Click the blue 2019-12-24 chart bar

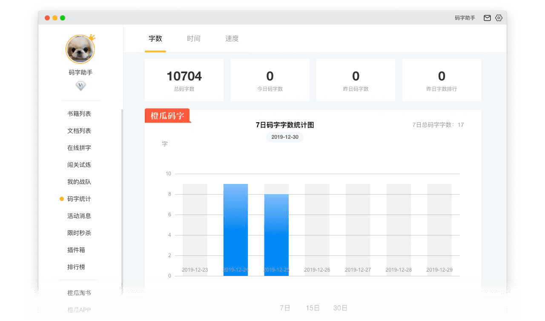coord(235,230)
